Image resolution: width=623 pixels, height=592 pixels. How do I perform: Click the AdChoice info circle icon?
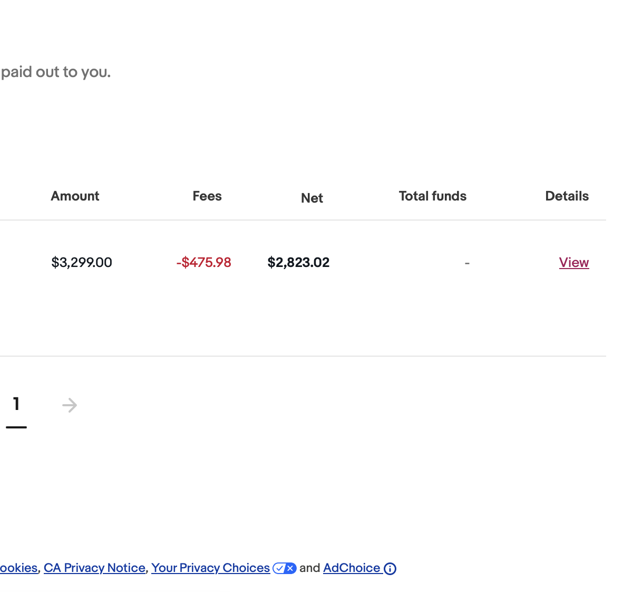tap(390, 569)
